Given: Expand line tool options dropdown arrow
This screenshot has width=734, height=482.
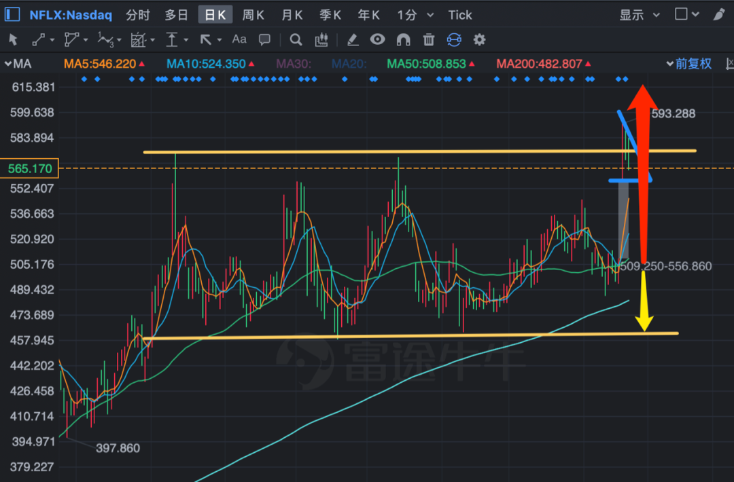Looking at the screenshot, I should [52, 40].
